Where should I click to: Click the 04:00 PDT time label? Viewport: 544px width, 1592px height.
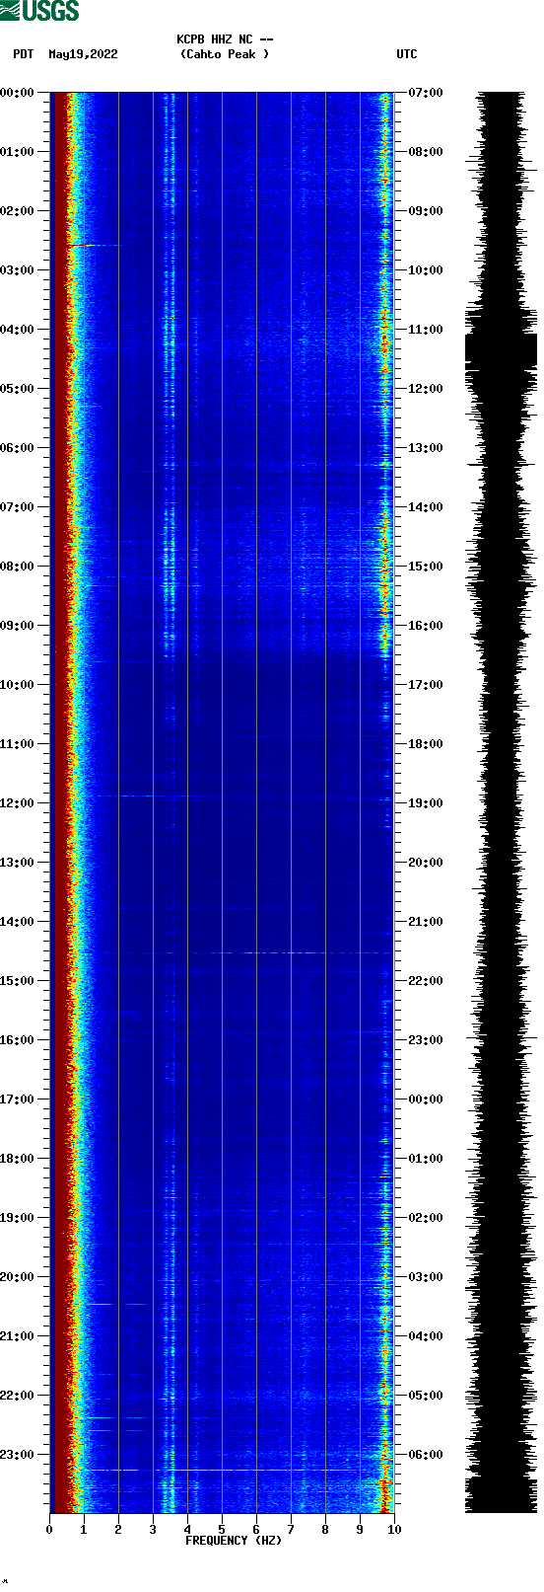[17, 330]
